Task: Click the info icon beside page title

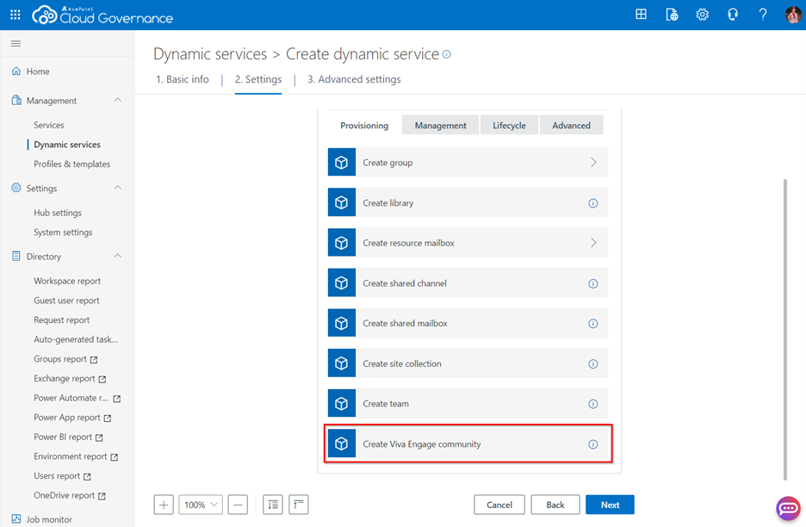Action: coord(447,54)
